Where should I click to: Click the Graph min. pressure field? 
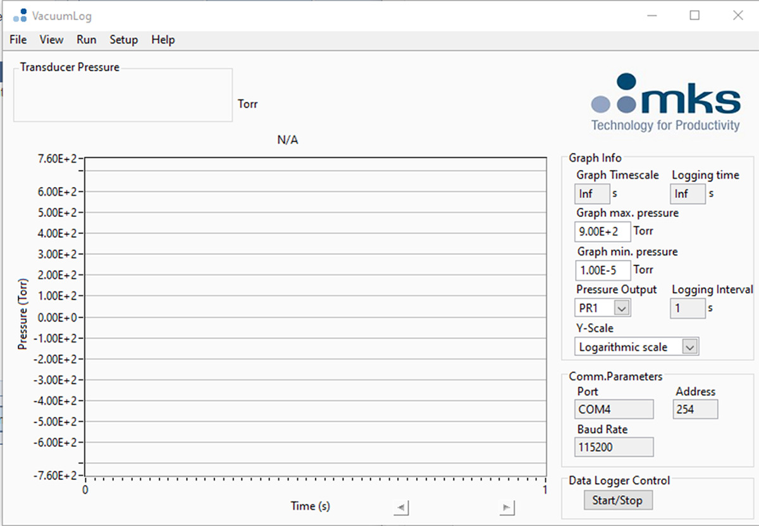tap(603, 271)
